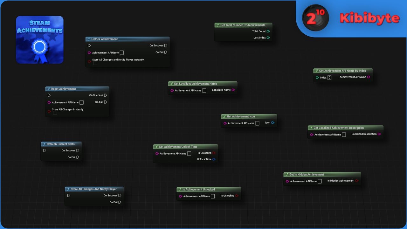407x229 pixels.
Task: Click the Steam Achievements ribbon logo
Action: [x=40, y=40]
